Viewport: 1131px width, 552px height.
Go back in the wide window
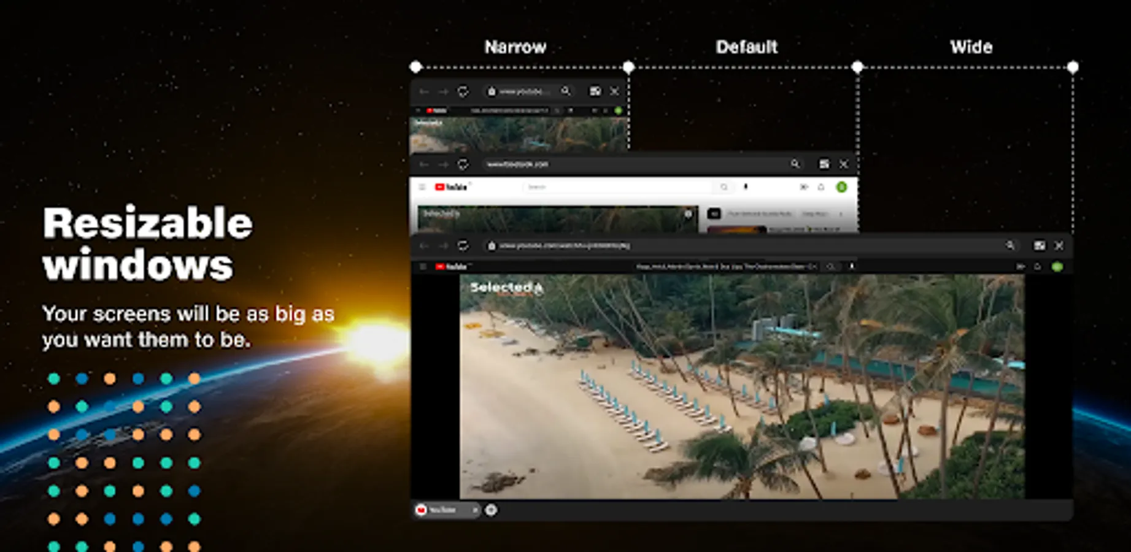[x=424, y=245]
